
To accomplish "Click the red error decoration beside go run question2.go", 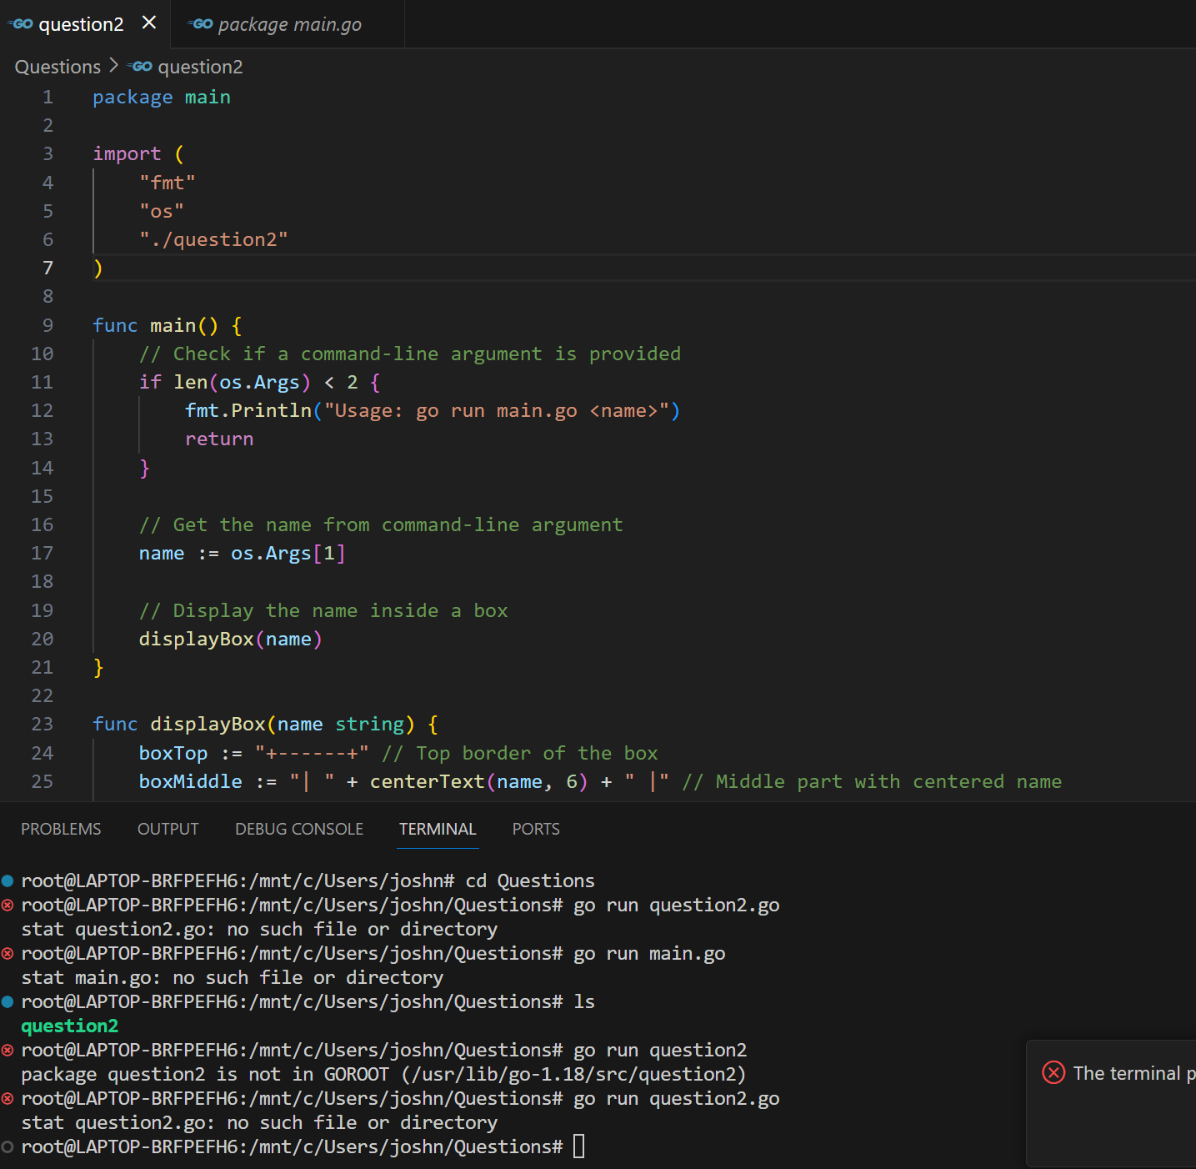I will tap(8, 905).
